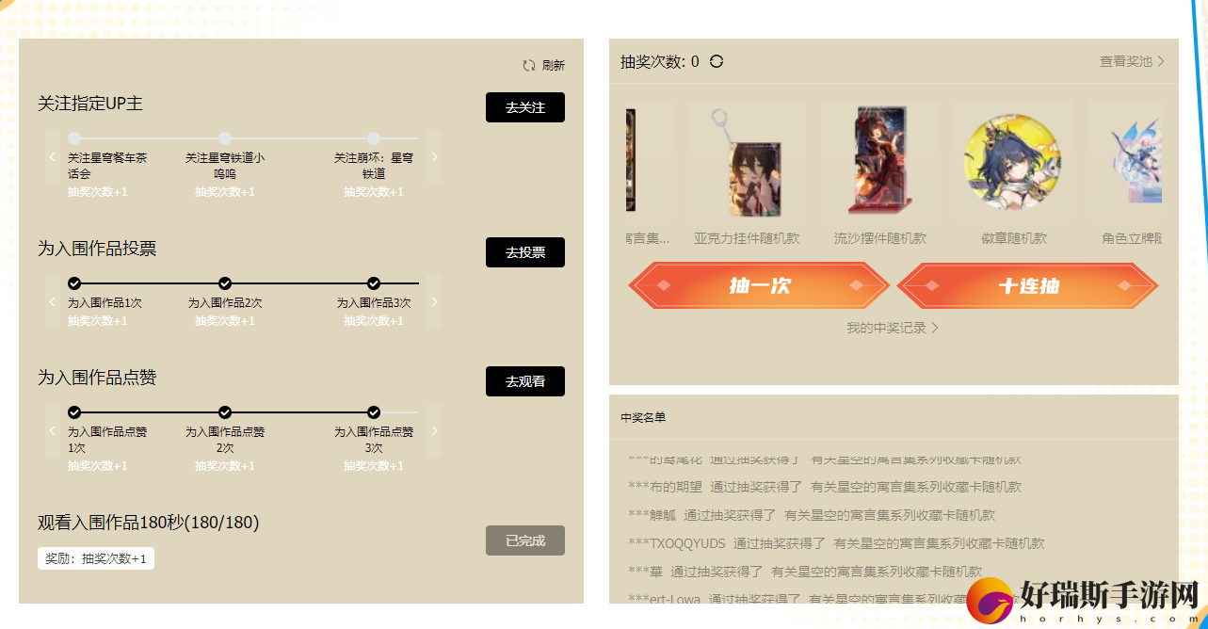Click the 角色立牌 prize image
The height and width of the screenshot is (629, 1208).
click(1125, 161)
